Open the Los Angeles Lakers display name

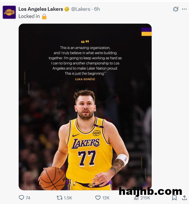click(41, 9)
